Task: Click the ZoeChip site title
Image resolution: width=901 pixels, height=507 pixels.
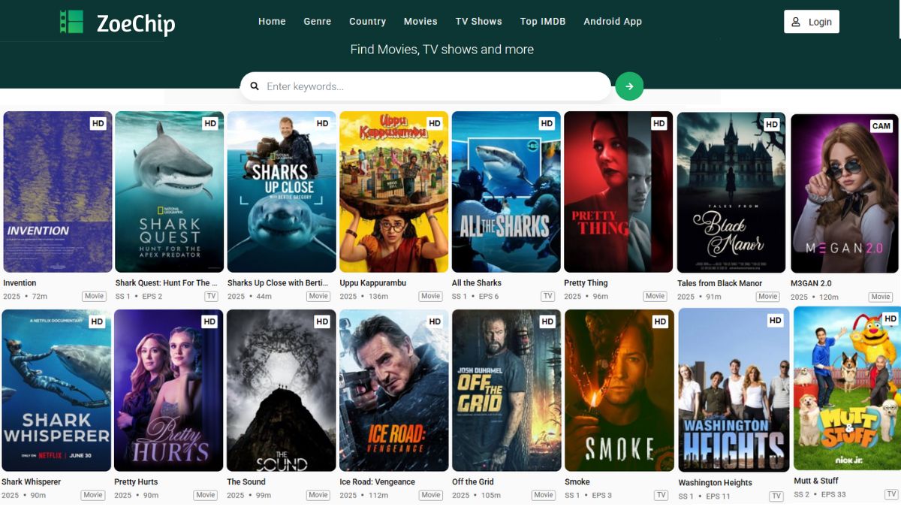Action: tap(136, 24)
